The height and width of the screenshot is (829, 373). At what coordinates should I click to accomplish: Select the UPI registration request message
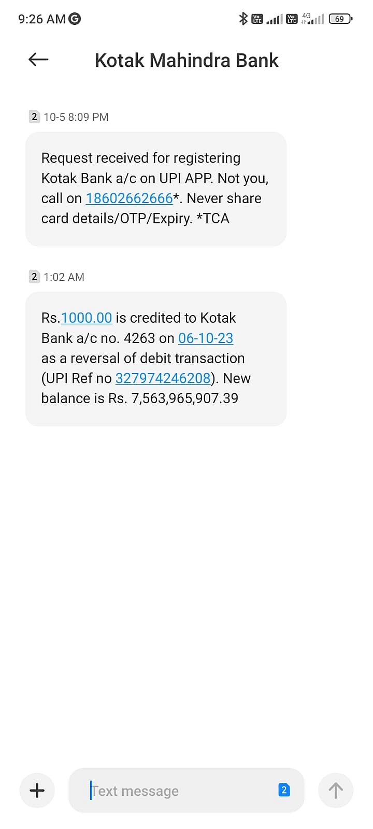[155, 189]
